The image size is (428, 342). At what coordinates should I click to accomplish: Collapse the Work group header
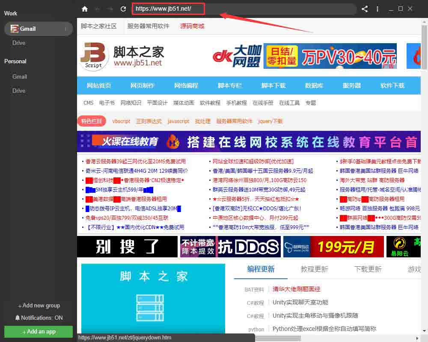point(10,13)
